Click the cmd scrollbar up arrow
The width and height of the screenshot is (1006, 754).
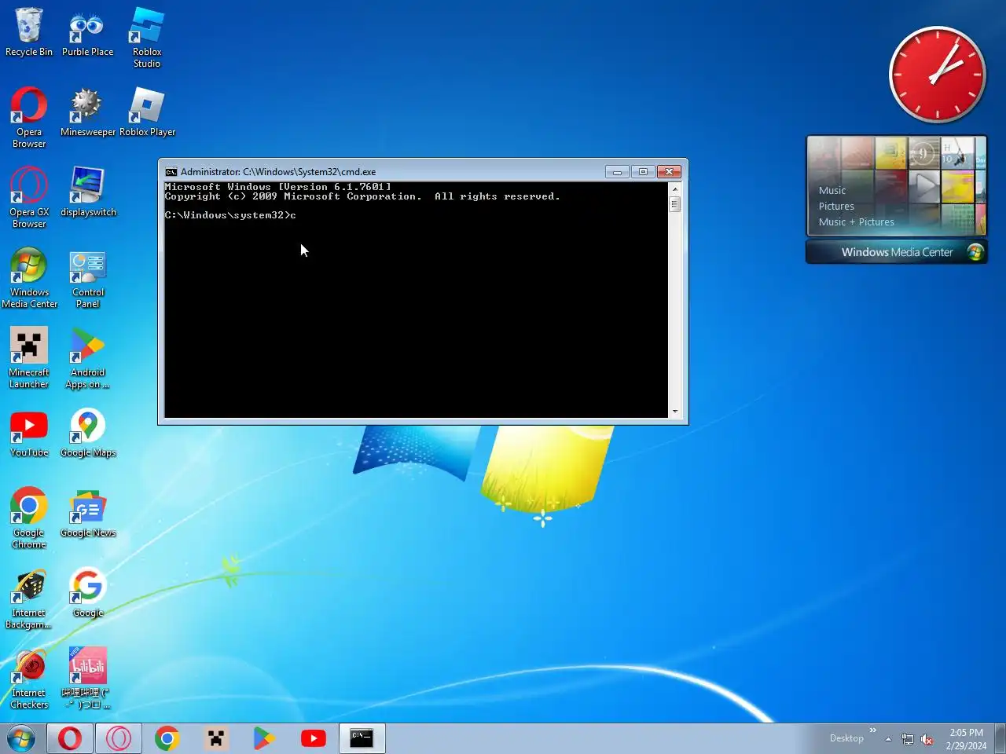674,188
